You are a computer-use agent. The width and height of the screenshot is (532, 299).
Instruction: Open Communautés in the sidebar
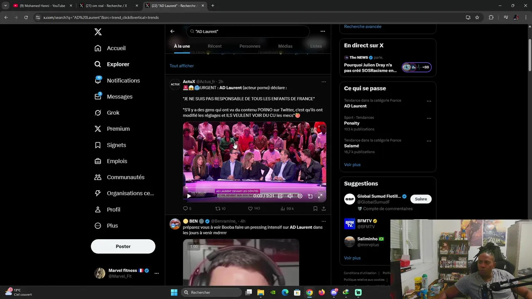pyautogui.click(x=119, y=177)
